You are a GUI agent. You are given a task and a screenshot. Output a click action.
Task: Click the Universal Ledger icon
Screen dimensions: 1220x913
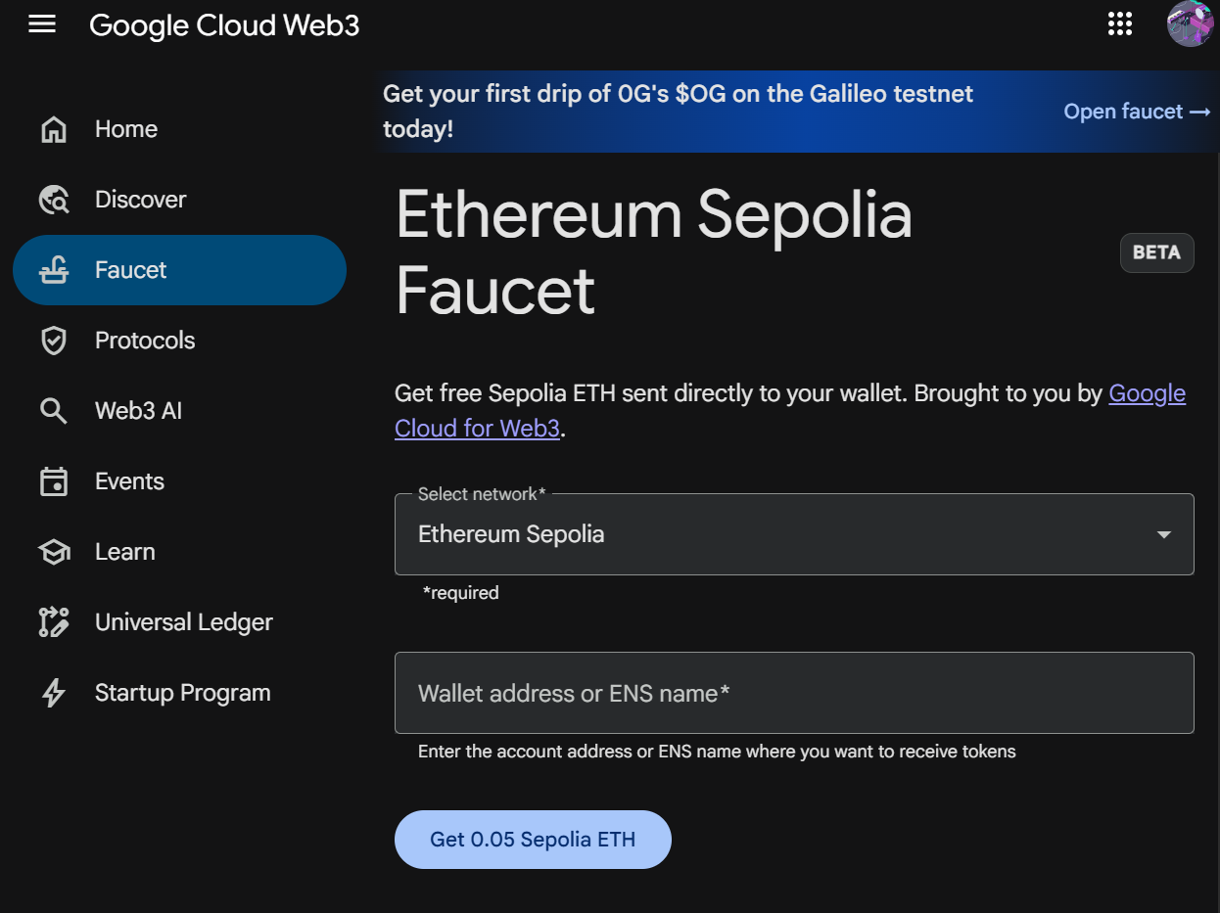(x=54, y=622)
